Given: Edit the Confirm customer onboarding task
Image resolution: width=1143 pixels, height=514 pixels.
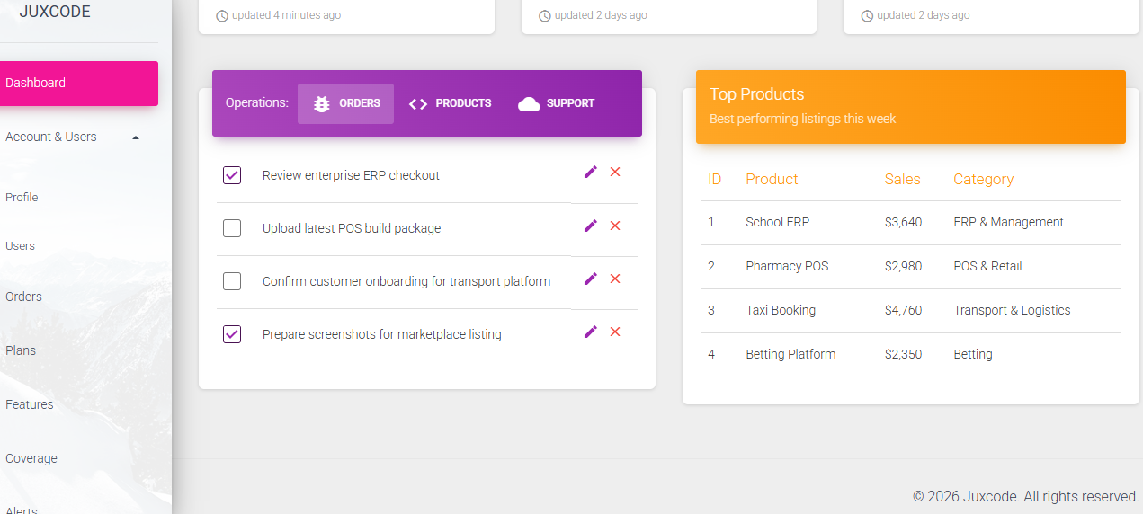Looking at the screenshot, I should (590, 279).
